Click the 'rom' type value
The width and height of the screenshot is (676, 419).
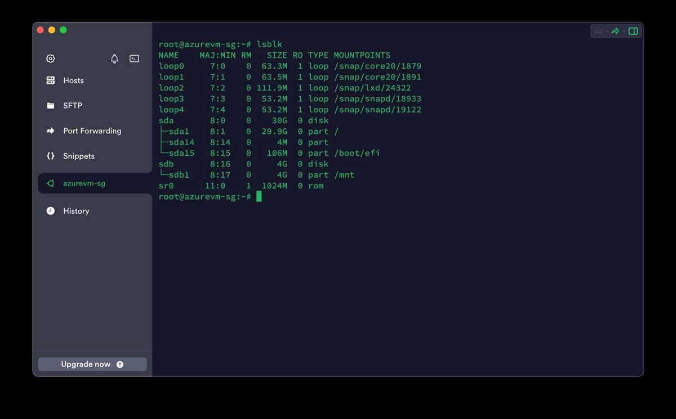(x=315, y=186)
